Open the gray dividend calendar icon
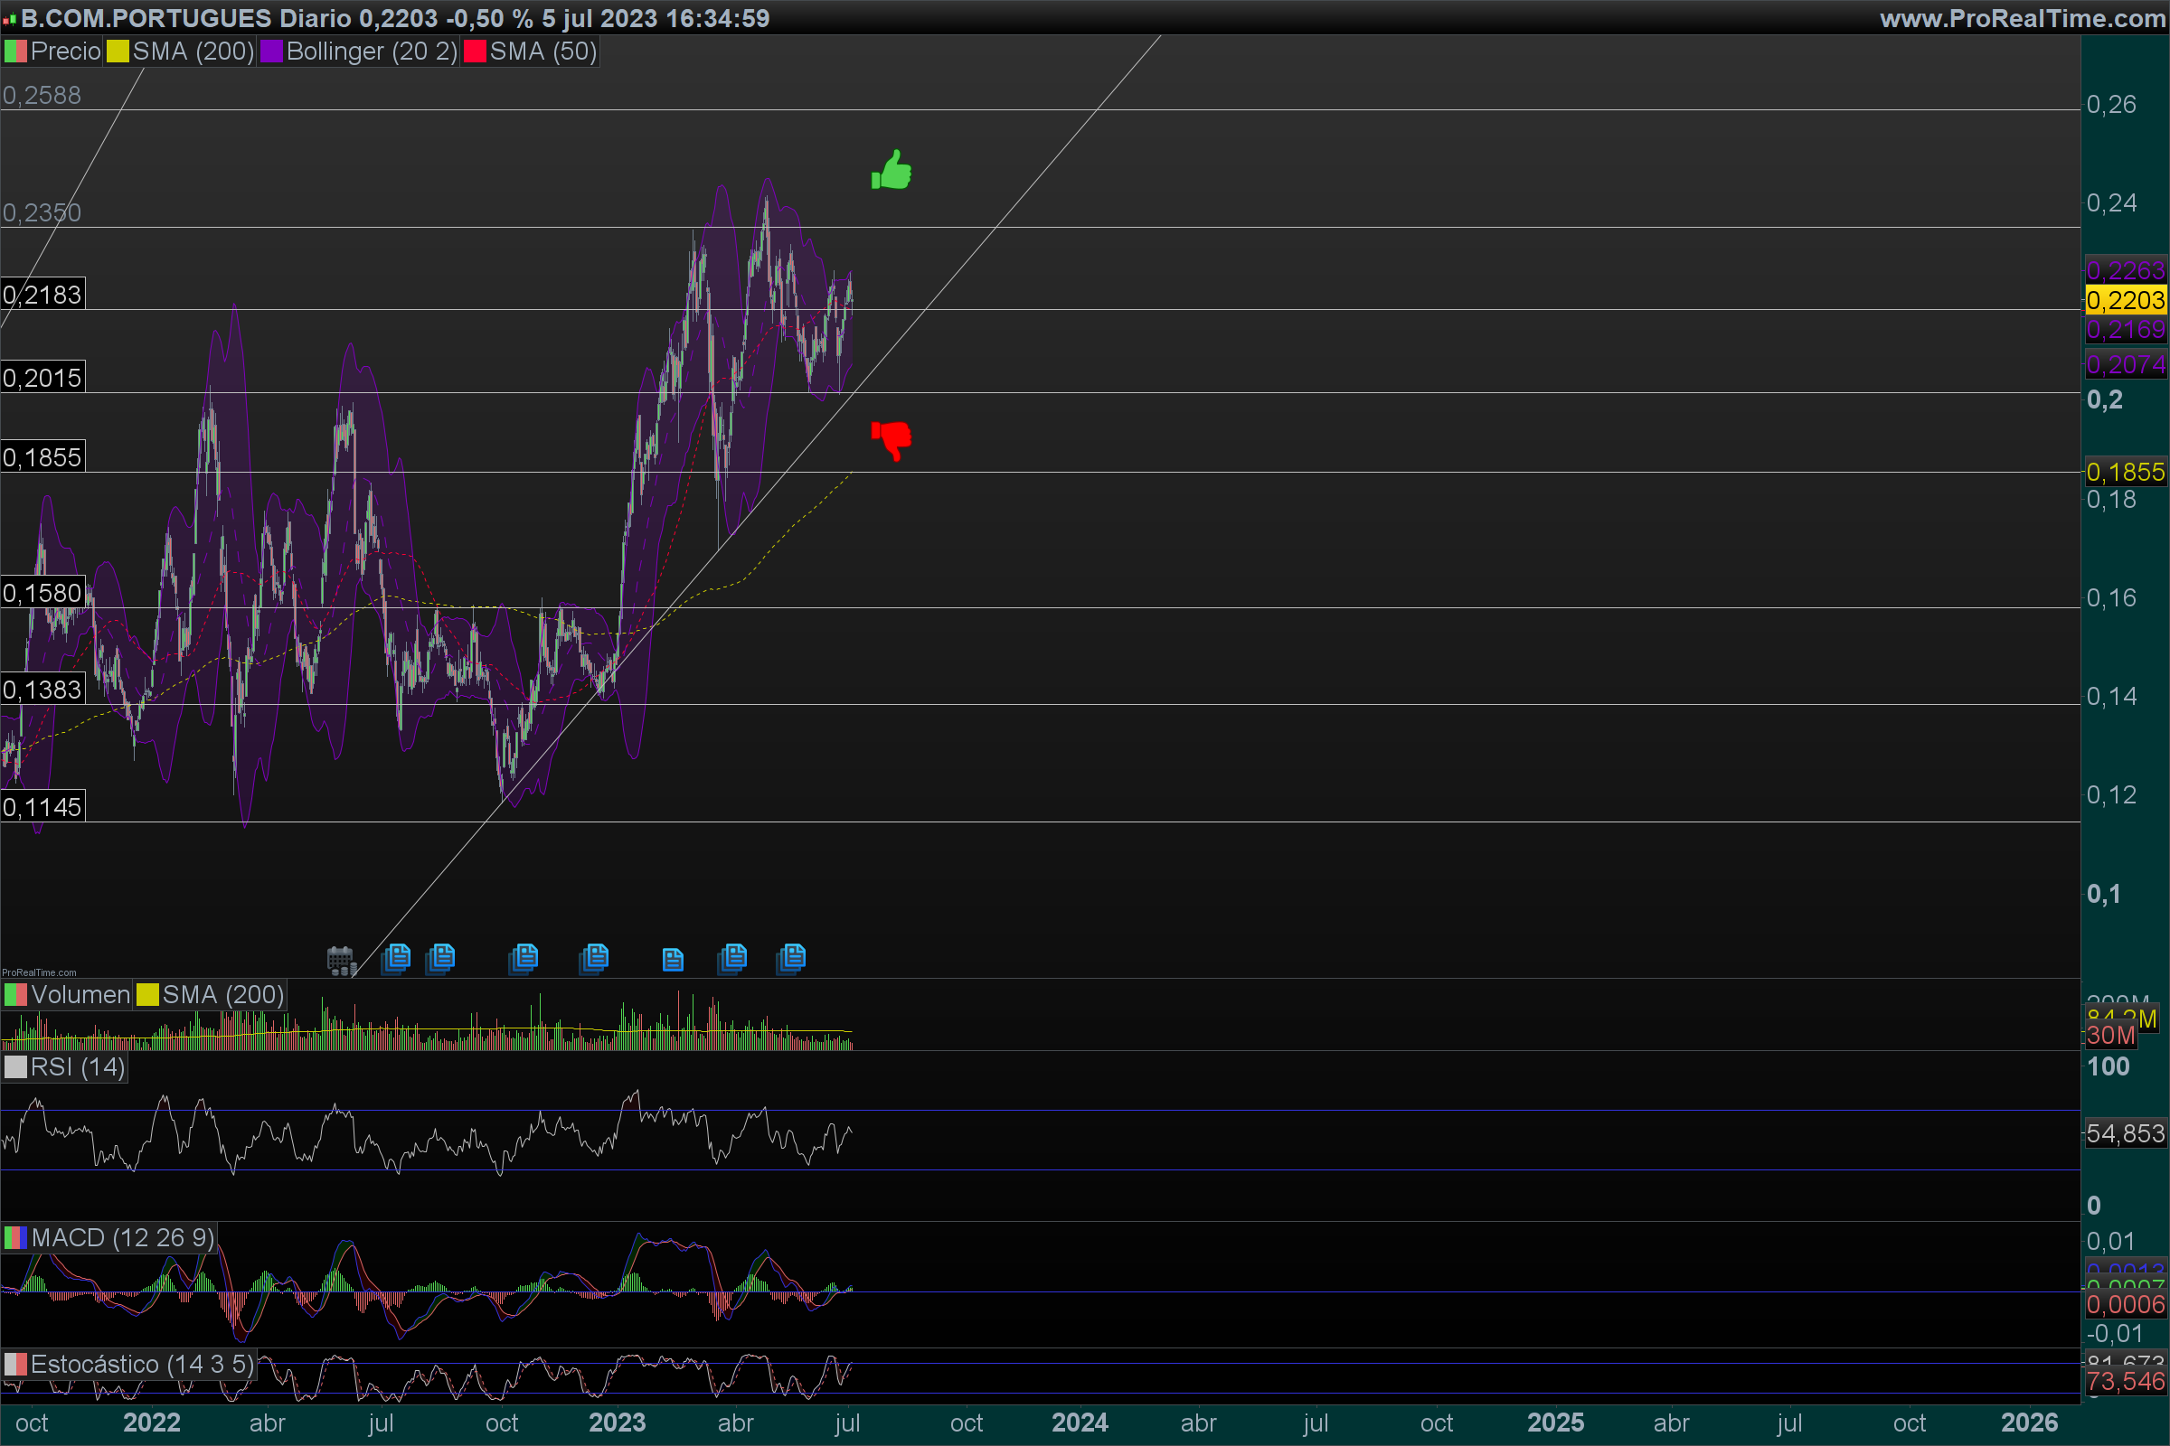Screen dimensions: 2170x1446 click(342, 960)
